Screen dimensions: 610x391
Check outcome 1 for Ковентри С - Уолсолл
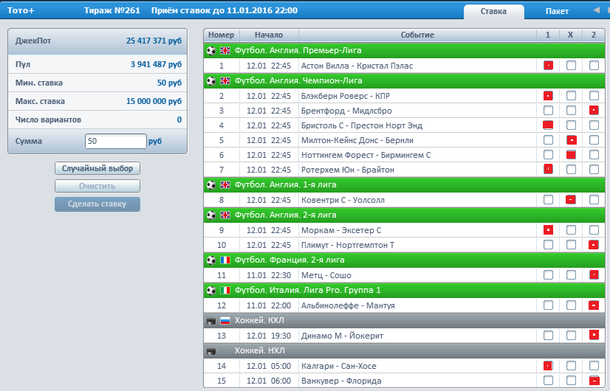(x=548, y=200)
